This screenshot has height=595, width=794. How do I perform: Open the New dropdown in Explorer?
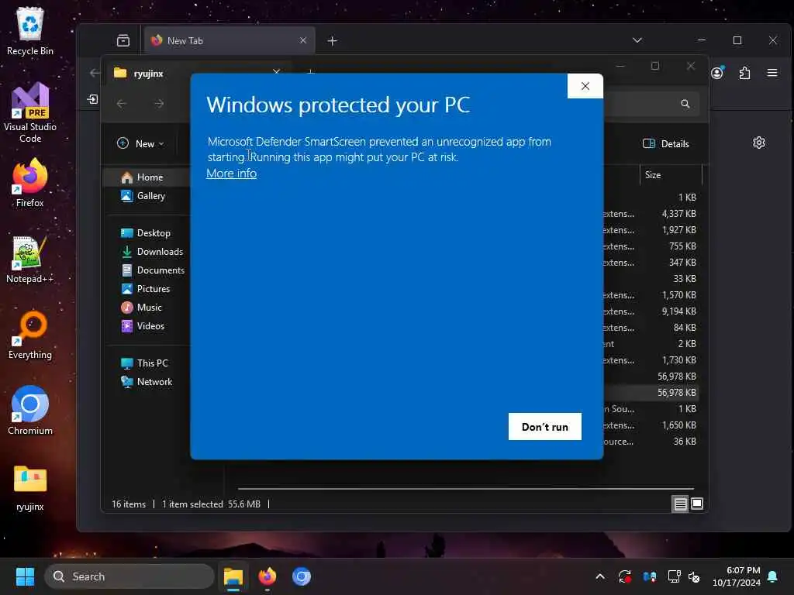140,143
